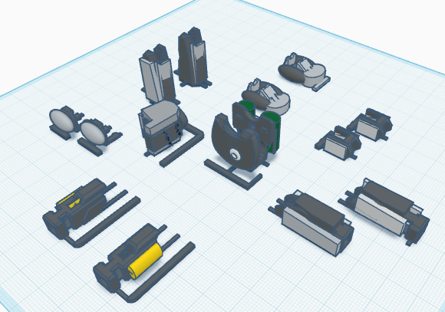Select the left oval disc part
The image size is (445, 312).
click(x=63, y=120)
